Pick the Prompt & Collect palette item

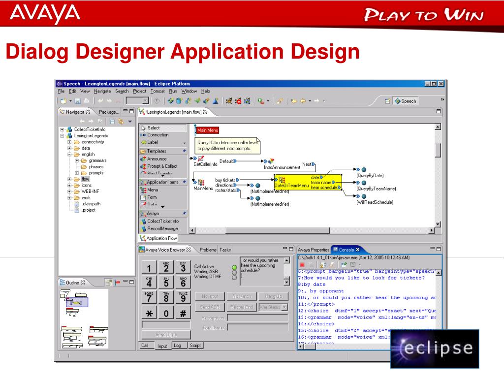click(x=163, y=166)
